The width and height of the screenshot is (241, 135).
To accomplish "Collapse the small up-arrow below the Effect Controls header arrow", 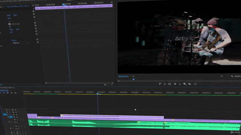I will [34, 9].
